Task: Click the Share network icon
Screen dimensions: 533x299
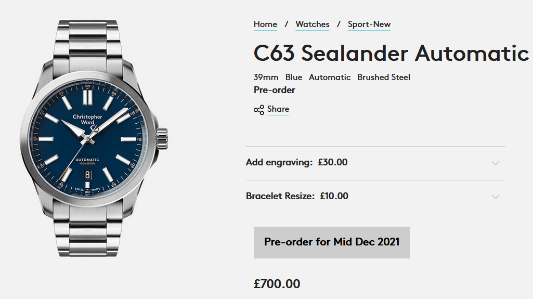Action: 258,110
